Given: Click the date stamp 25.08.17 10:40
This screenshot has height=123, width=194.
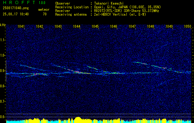Looking at the screenshot, I should coord(16,14).
